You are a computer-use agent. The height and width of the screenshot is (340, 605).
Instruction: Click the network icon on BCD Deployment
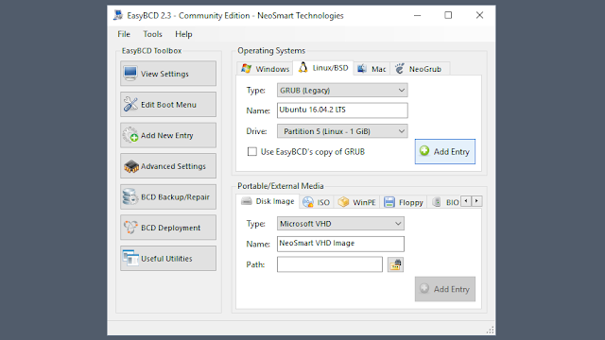[130, 227]
